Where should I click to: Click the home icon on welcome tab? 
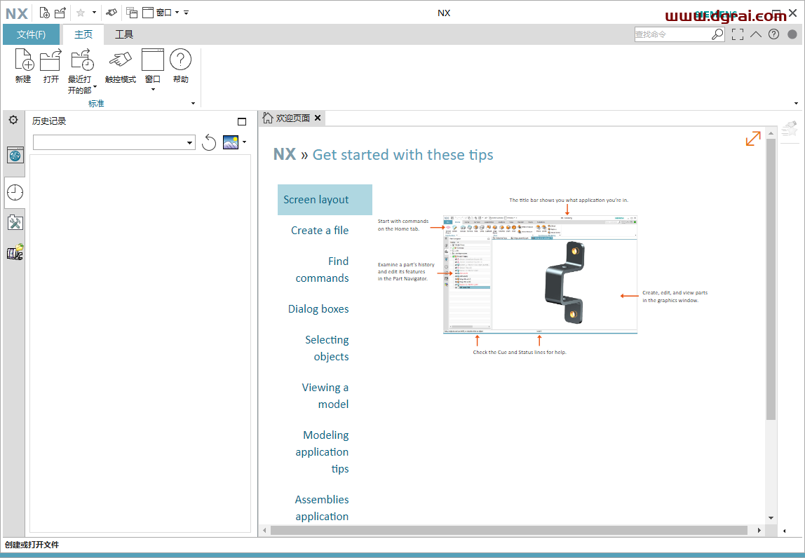click(267, 118)
